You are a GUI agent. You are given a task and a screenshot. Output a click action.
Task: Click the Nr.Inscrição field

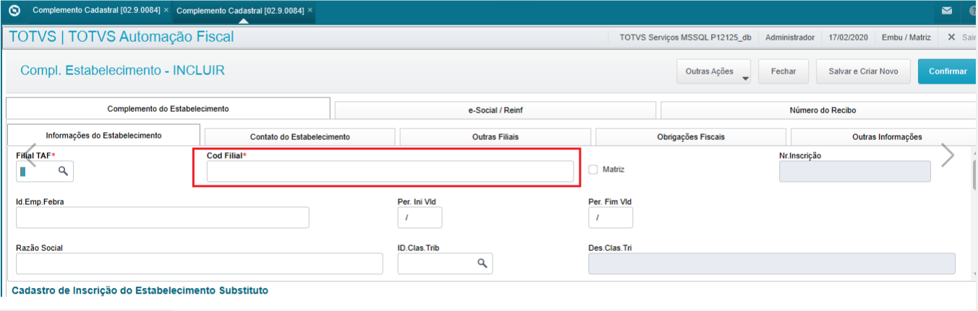[x=854, y=171]
